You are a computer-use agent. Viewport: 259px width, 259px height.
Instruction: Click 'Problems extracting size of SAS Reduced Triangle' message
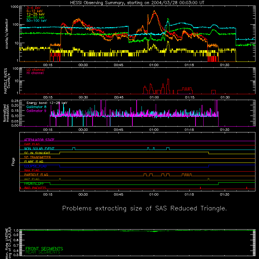pos(144,208)
